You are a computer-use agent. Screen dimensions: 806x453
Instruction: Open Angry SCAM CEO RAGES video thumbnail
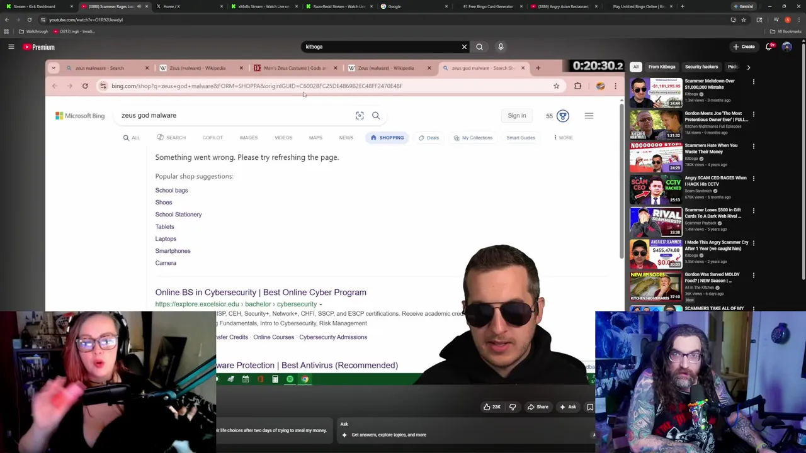(x=656, y=189)
